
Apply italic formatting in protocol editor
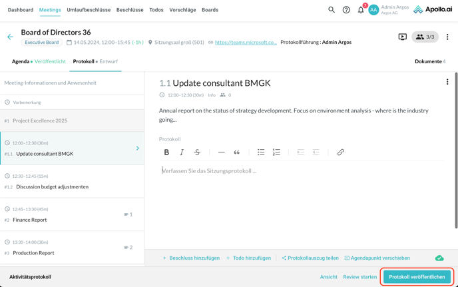182,152
